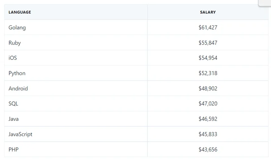Click the PHP language cell
The width and height of the screenshot is (271, 159).
coord(14,150)
